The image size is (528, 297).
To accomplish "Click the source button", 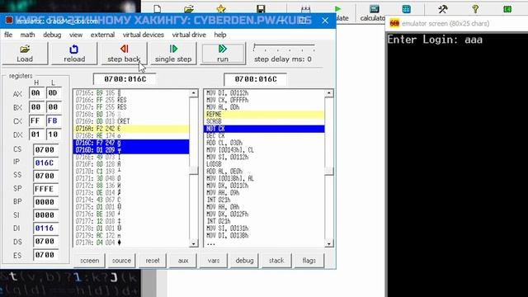I will pos(121,261).
